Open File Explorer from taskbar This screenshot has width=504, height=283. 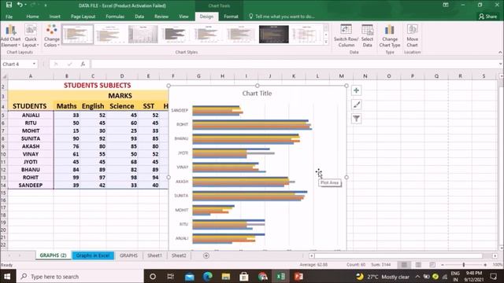[x=226, y=276]
